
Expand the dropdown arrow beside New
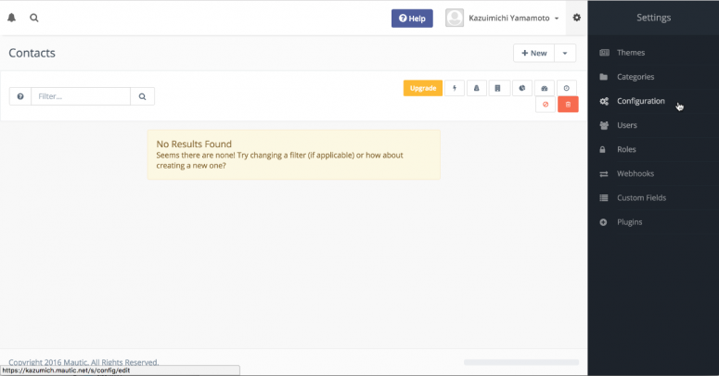click(x=566, y=54)
